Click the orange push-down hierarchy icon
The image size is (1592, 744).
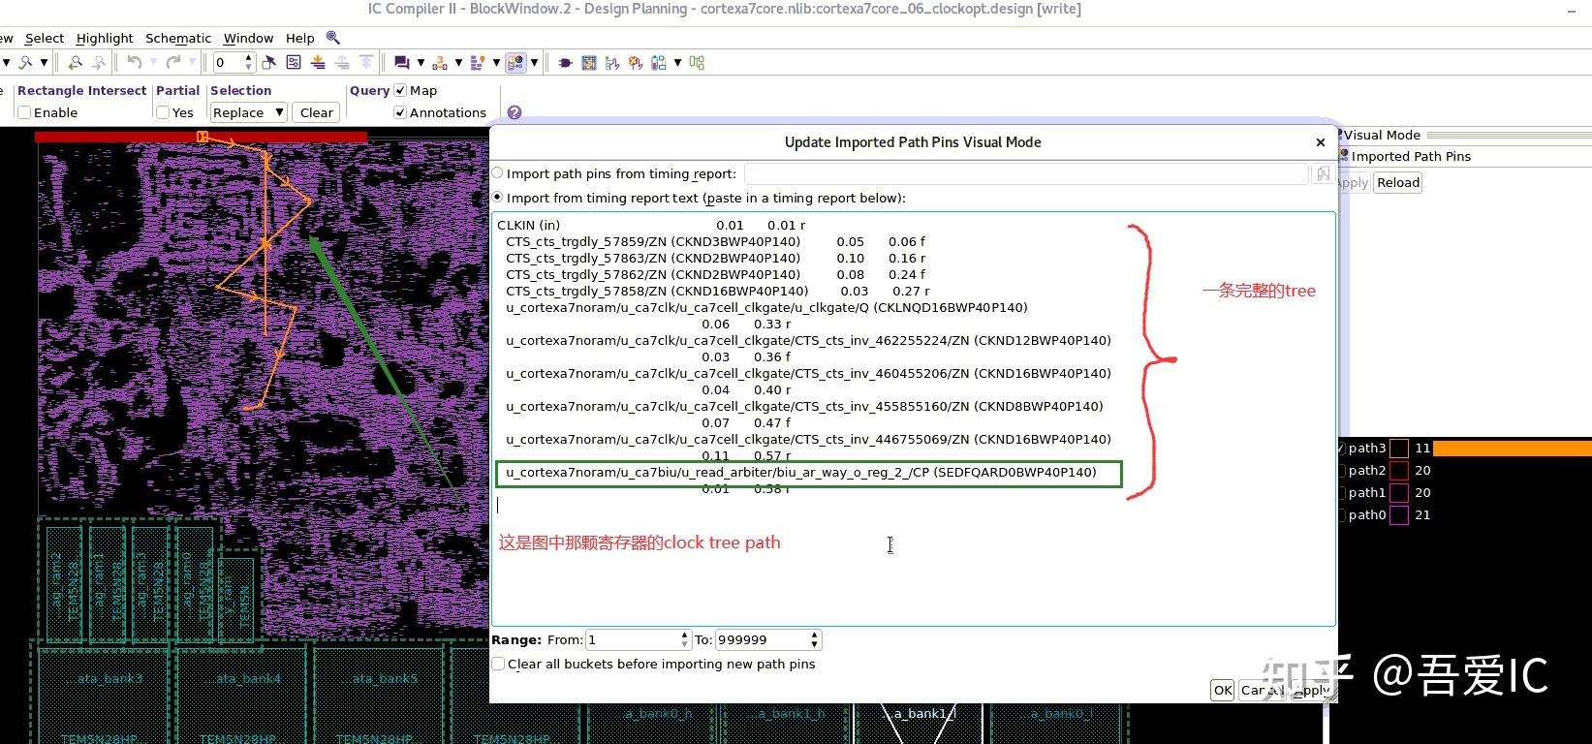point(318,62)
